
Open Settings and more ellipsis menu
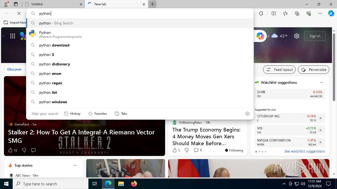pos(320,13)
